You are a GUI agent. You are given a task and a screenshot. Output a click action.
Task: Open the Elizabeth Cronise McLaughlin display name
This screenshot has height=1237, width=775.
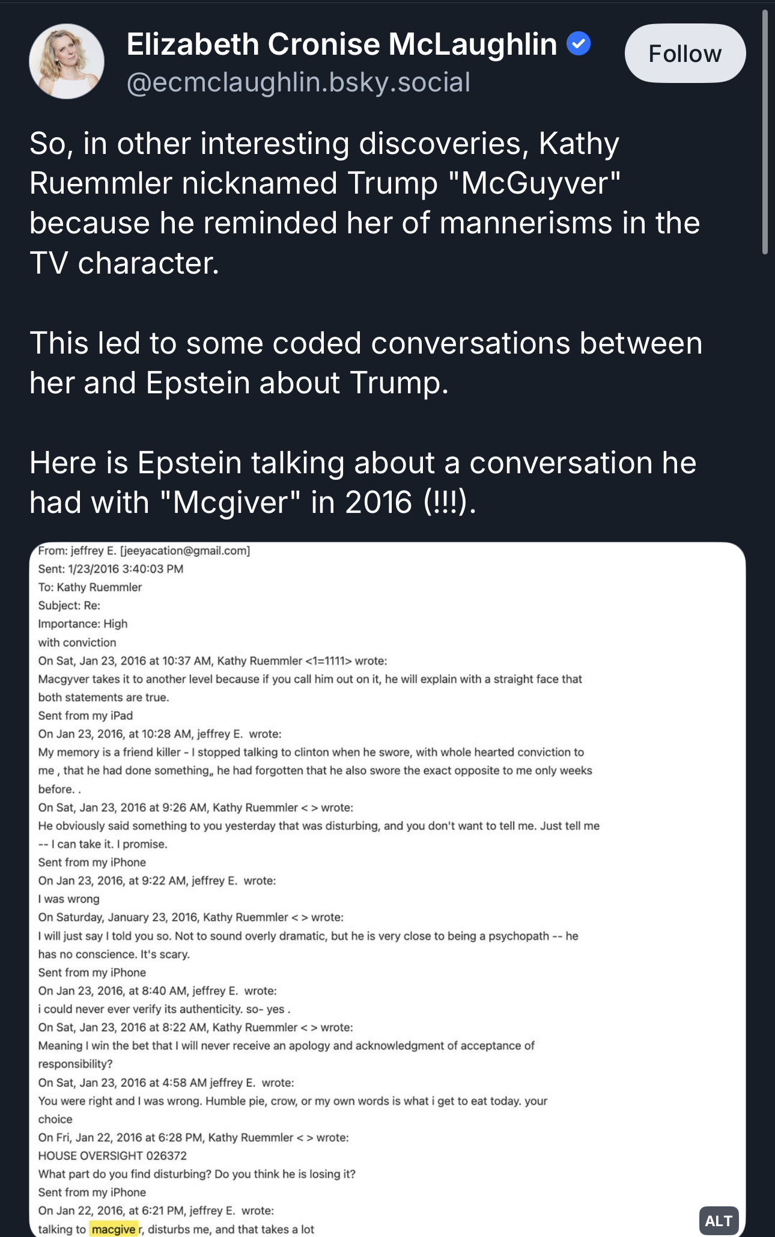pyautogui.click(x=342, y=45)
